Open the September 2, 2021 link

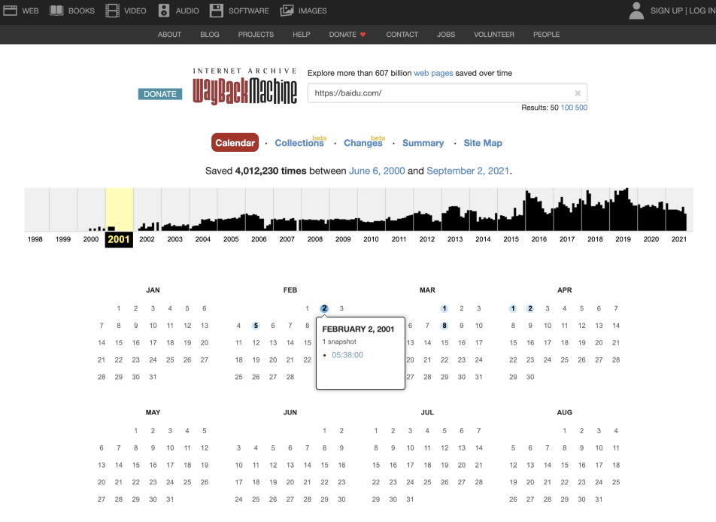[x=468, y=171]
